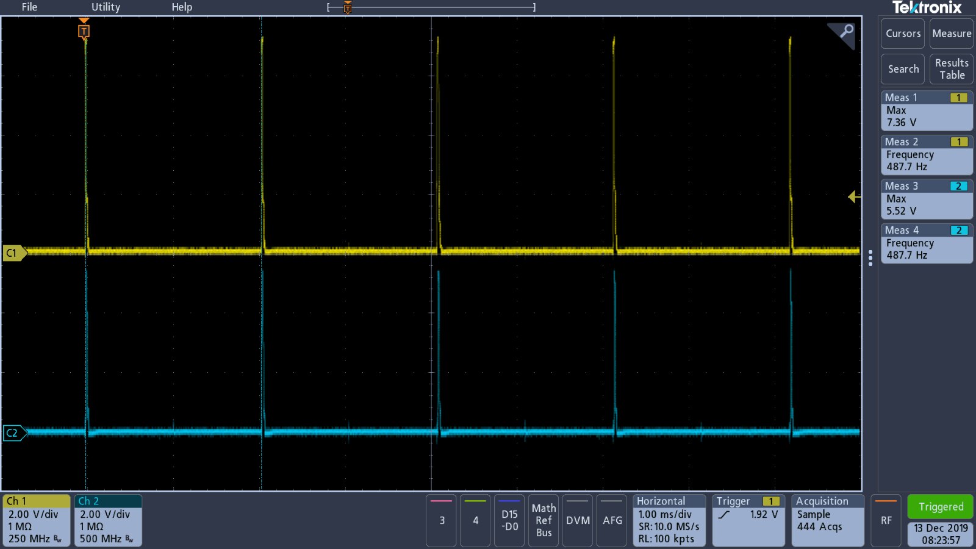Select the C2 channel ground handle
This screenshot has width=976, height=549.
pos(13,433)
